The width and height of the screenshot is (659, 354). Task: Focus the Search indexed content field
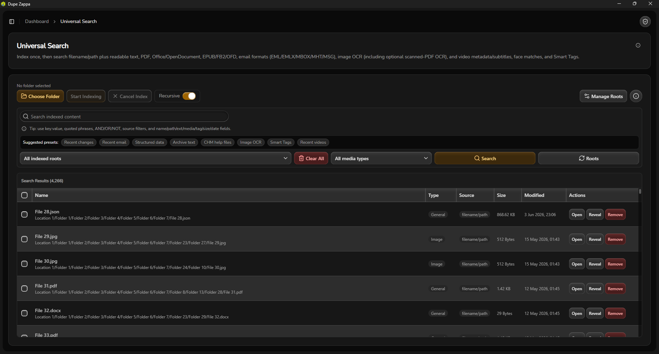124,117
